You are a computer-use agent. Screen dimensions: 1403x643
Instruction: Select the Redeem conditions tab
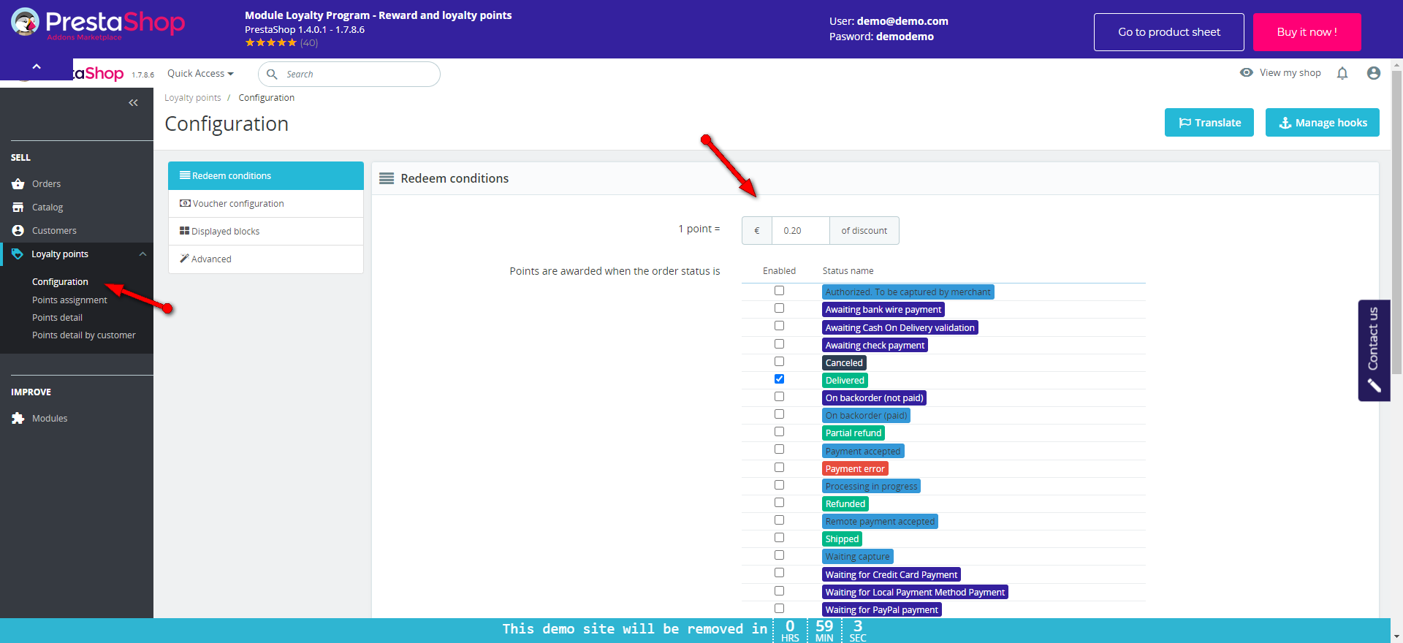pyautogui.click(x=266, y=176)
